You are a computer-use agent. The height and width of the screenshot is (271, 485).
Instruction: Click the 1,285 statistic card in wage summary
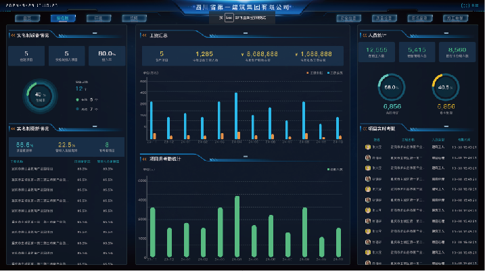[x=204, y=55]
